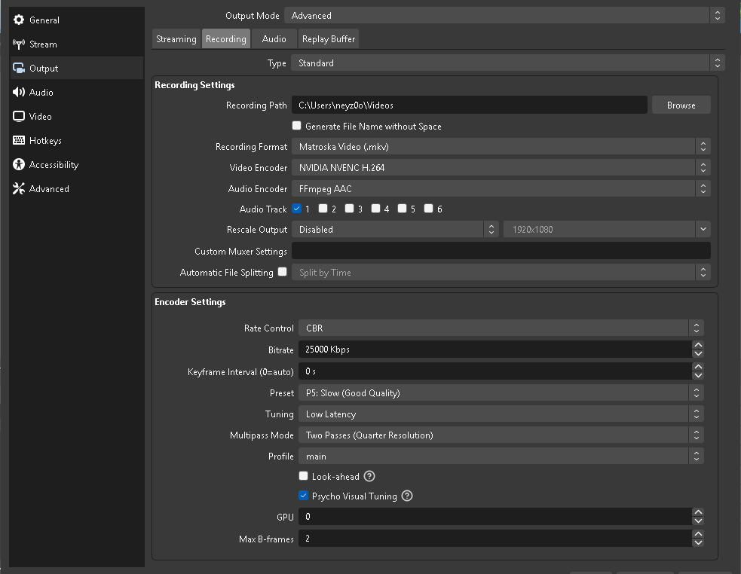Screen dimensions: 741x574
Task: Enable Audio Track 6 checkbox
Action: pyautogui.click(x=429, y=209)
